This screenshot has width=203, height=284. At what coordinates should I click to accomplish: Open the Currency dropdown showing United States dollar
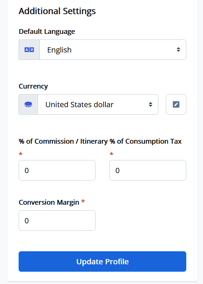point(98,105)
